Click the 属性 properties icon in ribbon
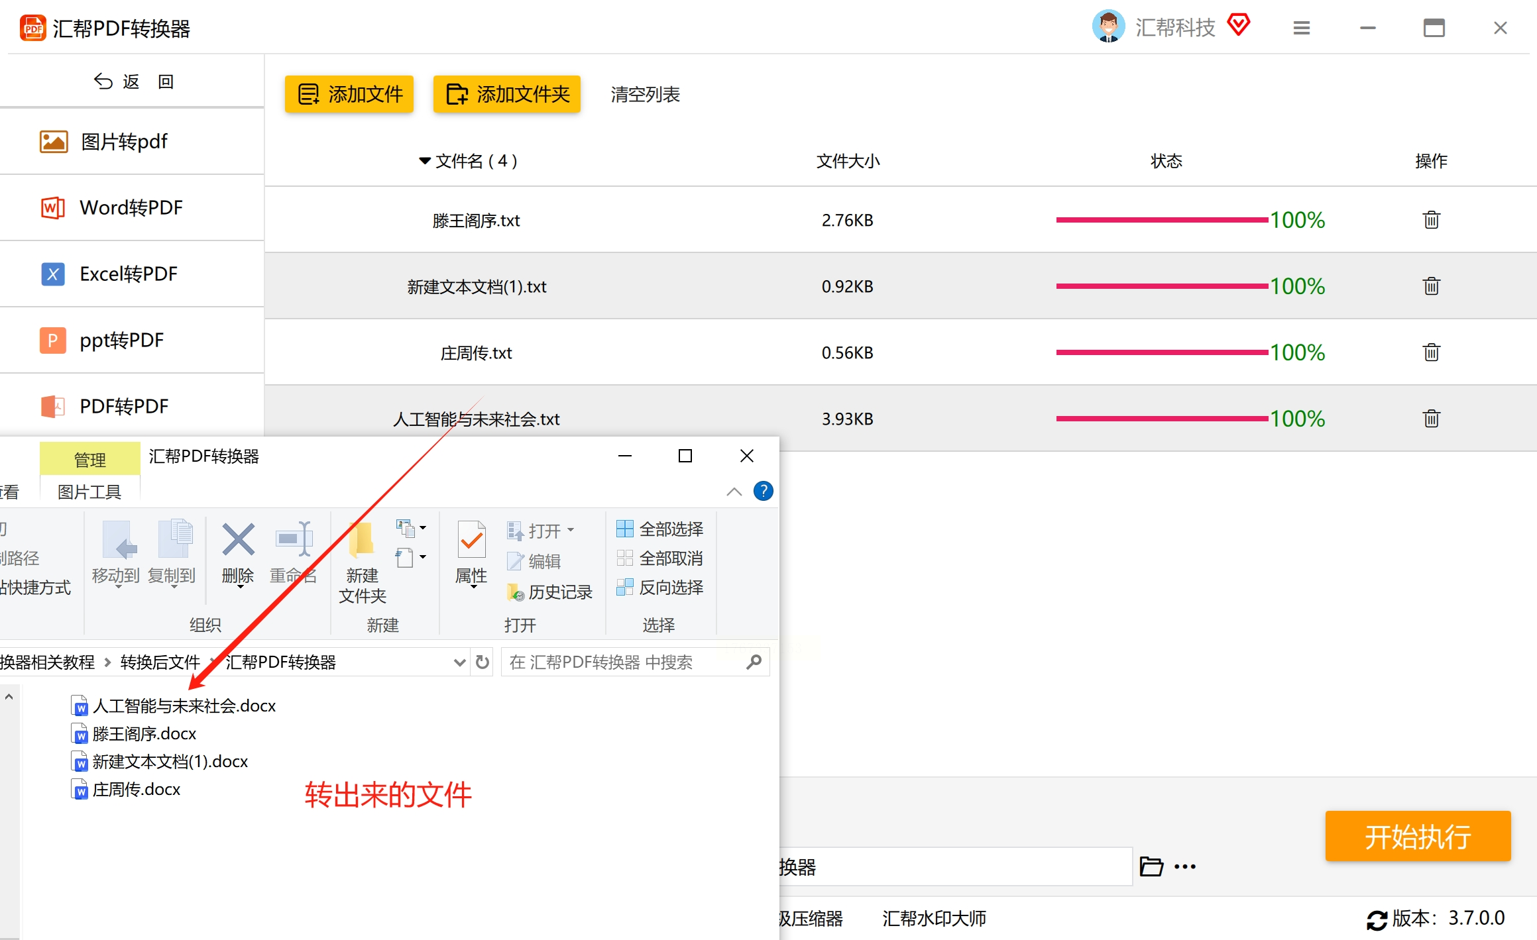 [x=471, y=540]
